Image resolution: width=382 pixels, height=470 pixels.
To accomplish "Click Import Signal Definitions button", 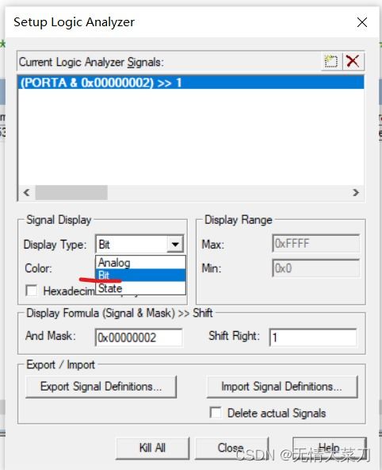I will click(282, 387).
